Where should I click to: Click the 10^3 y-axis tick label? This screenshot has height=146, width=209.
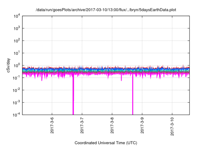pos(17,28)
